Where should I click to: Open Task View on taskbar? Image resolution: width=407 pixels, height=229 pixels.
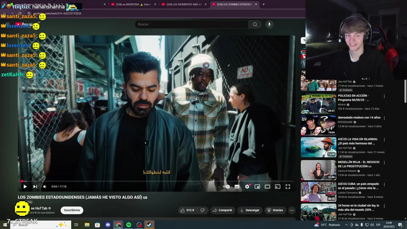click(76, 225)
